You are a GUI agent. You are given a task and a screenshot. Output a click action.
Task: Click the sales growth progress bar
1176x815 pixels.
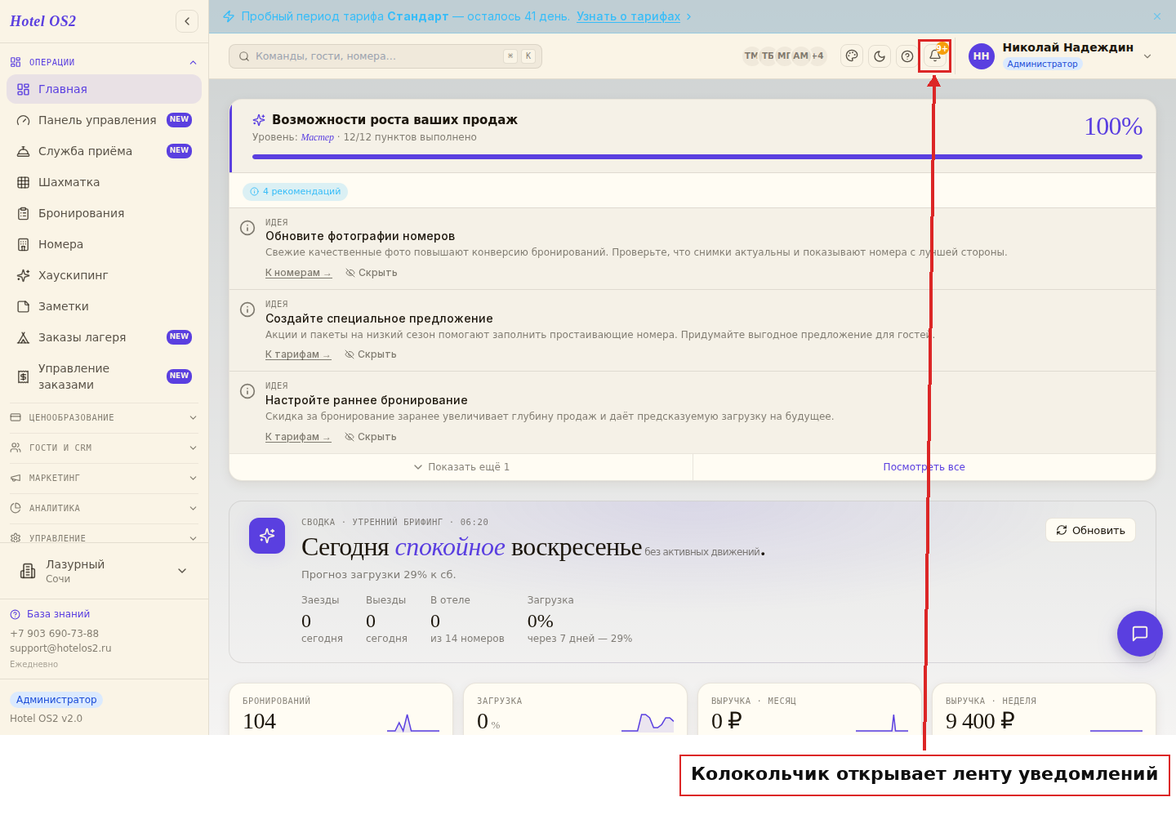[697, 157]
